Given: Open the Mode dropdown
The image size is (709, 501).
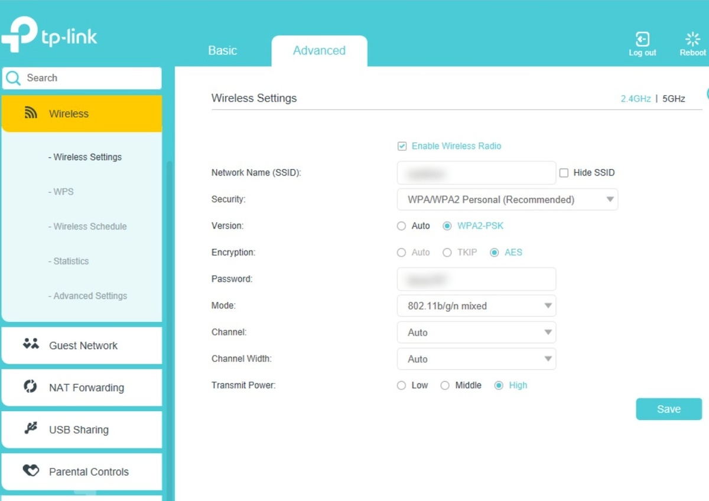Looking at the screenshot, I should click(x=476, y=306).
